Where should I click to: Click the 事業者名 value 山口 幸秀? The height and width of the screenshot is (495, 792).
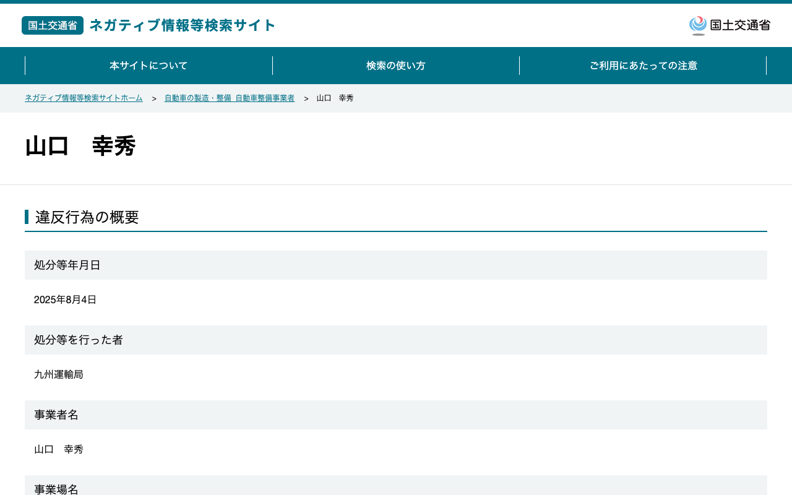tap(59, 449)
